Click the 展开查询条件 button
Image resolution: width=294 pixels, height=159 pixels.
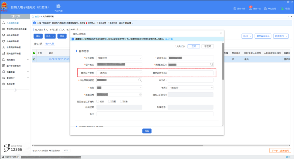[x=263, y=36]
